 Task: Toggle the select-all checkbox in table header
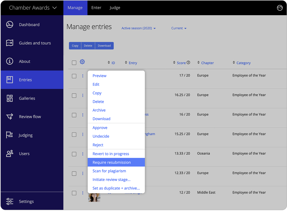(74, 63)
